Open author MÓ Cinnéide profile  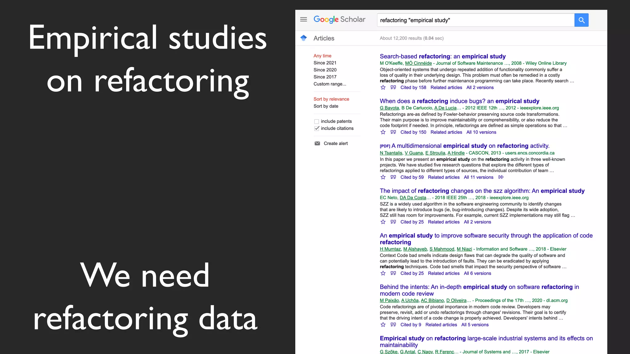(x=418, y=63)
